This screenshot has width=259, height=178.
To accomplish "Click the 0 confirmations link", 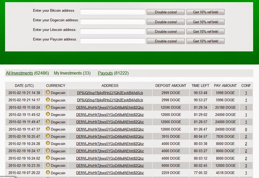I will (246, 129).
